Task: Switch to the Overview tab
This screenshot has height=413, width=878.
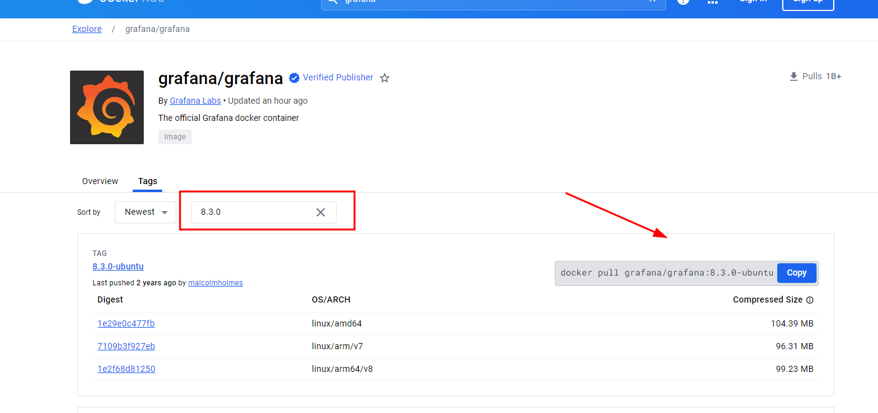Action: [100, 181]
